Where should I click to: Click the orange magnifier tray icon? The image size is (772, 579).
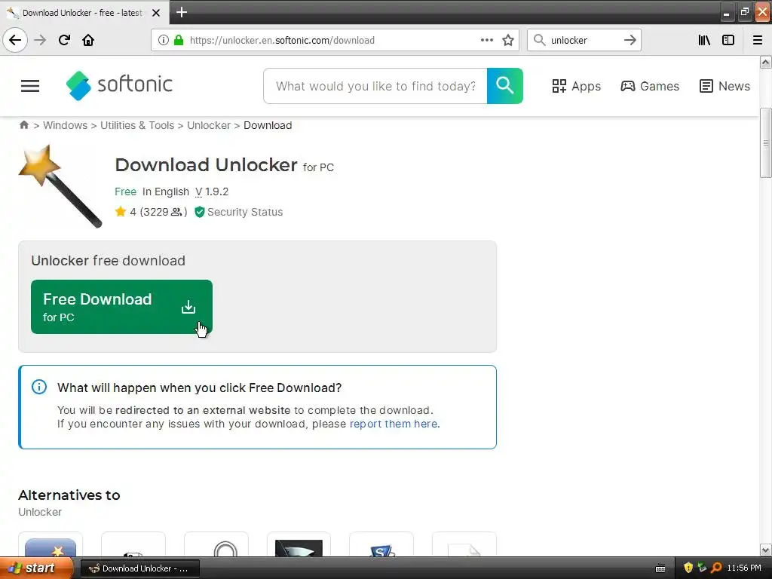coord(716,568)
